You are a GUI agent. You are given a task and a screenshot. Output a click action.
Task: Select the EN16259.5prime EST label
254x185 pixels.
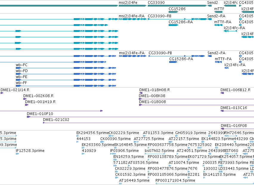[x=129, y=157]
